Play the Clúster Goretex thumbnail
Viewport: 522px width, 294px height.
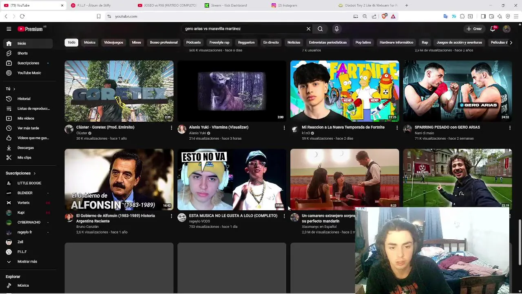click(x=119, y=91)
